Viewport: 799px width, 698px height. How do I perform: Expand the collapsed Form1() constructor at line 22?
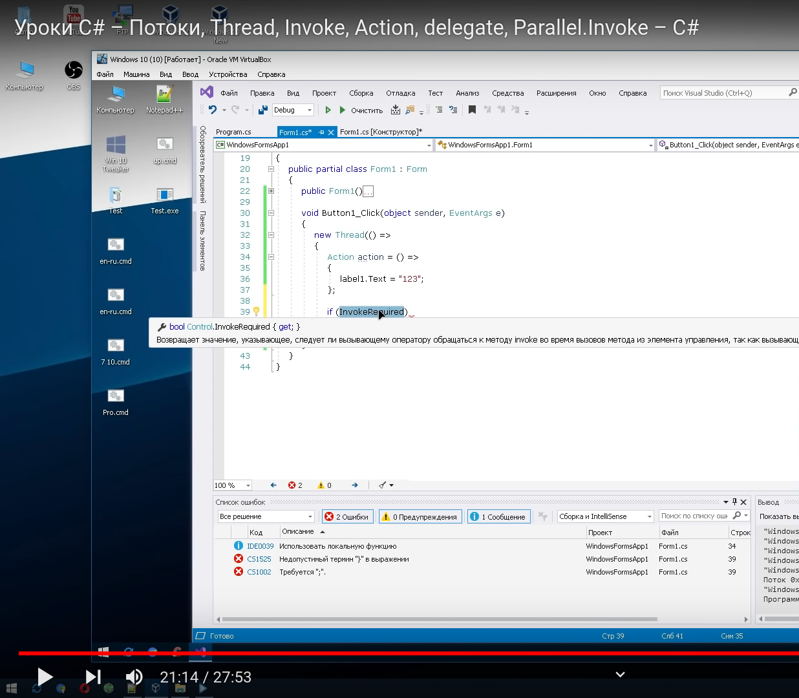point(271,191)
